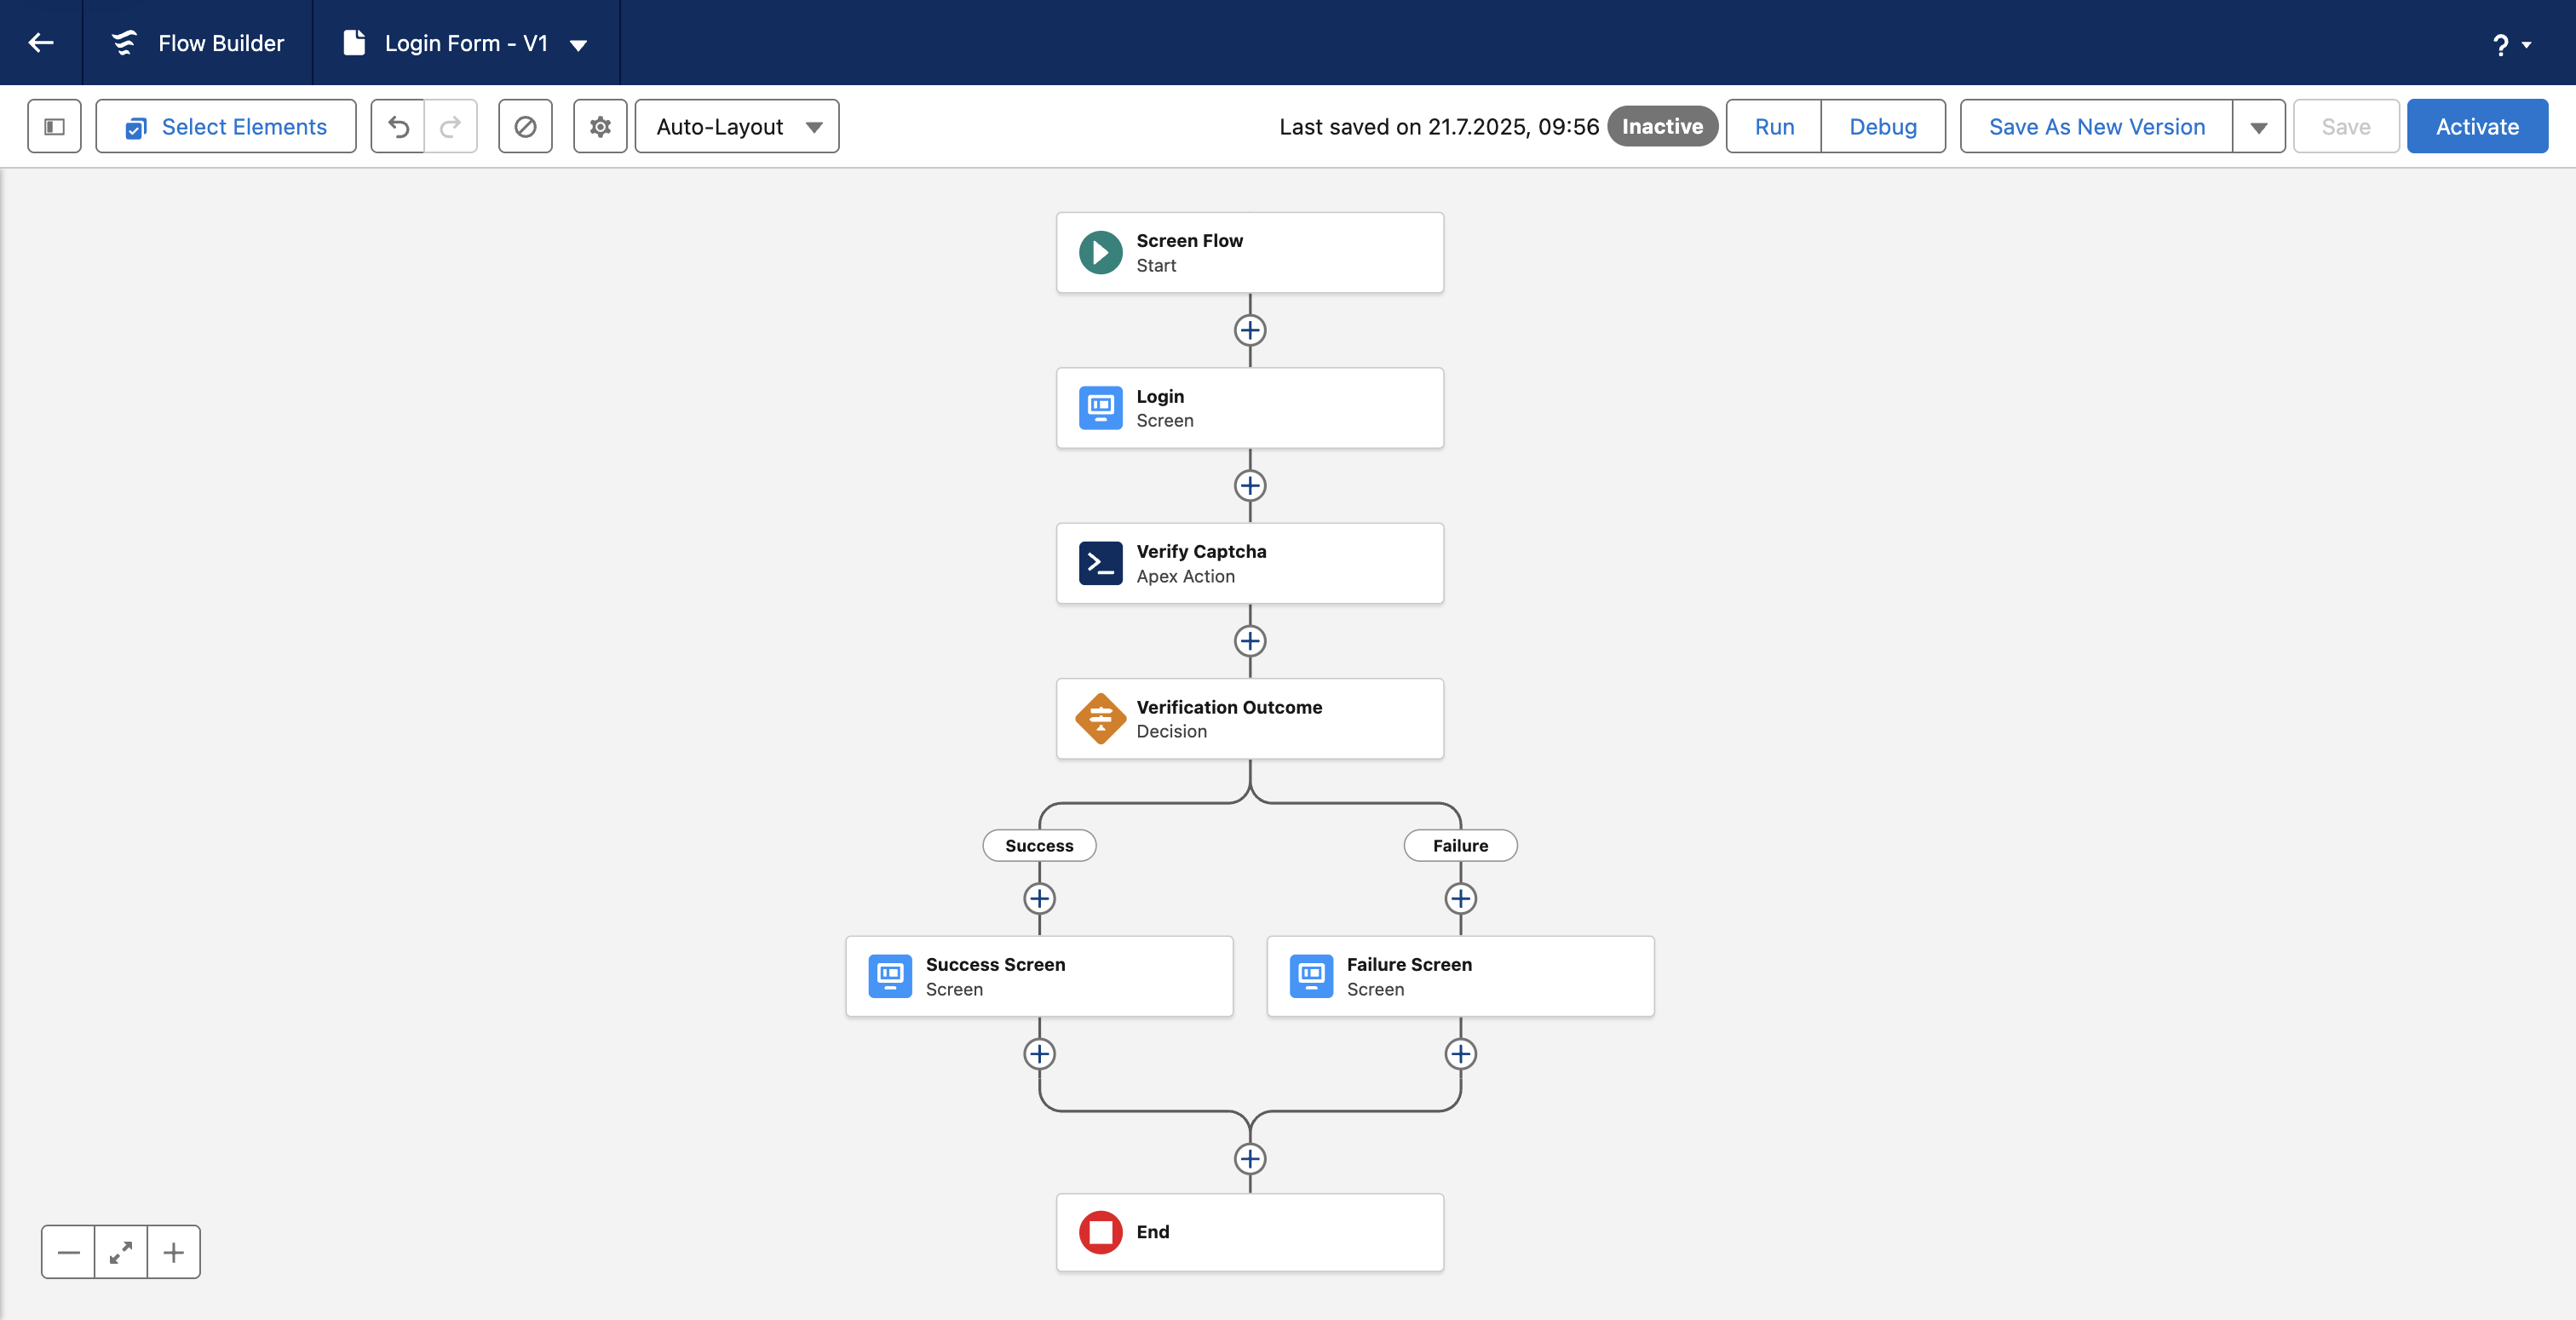Add element after Verify Captcha
This screenshot has height=1320, width=2576.
[1250, 641]
